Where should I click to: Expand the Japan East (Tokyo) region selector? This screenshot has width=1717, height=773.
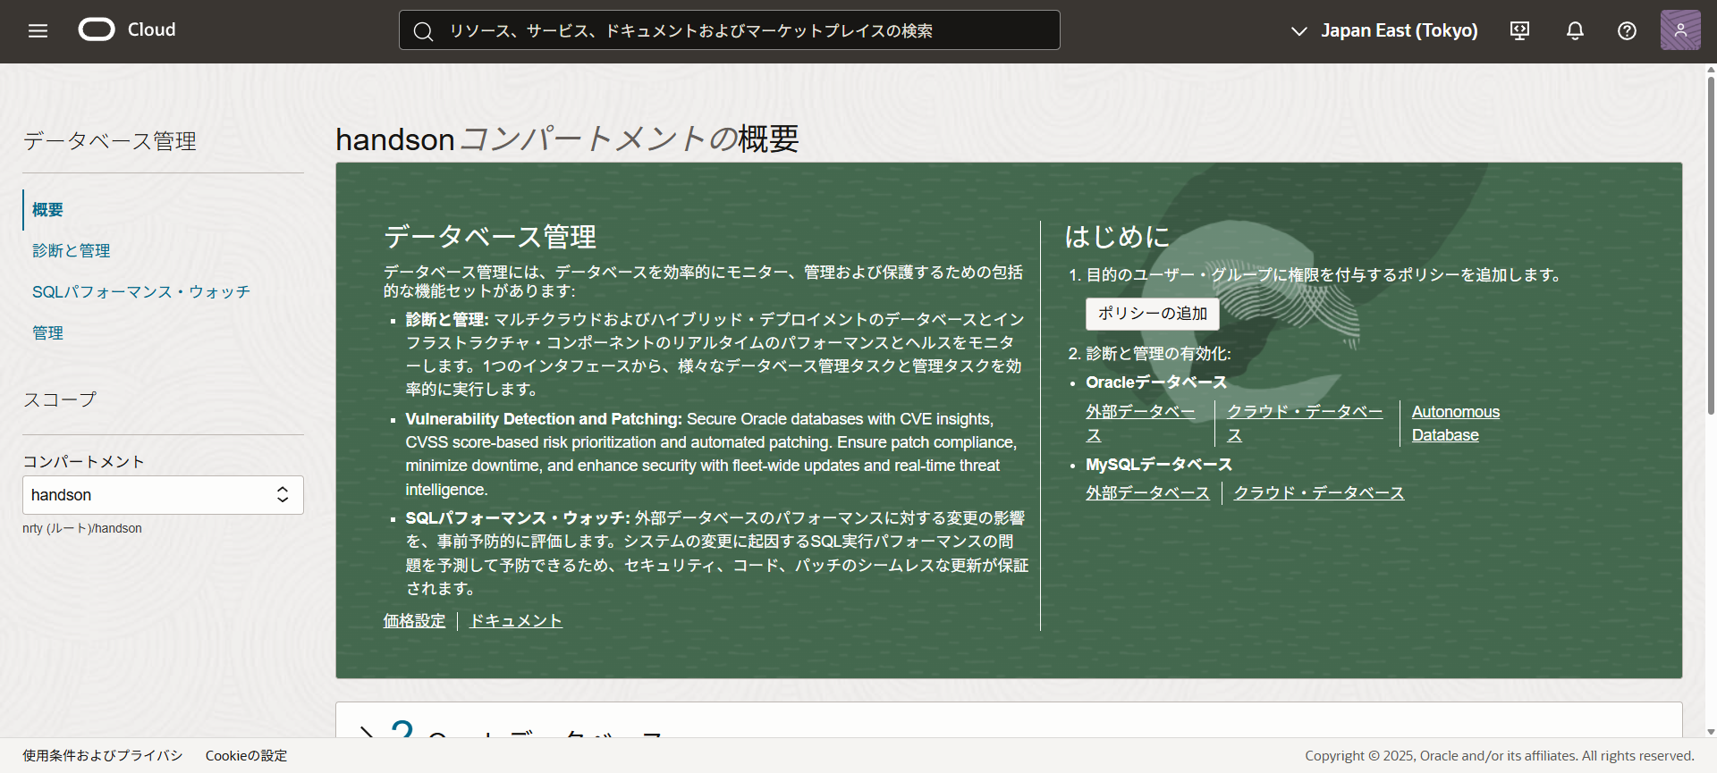1384,30
